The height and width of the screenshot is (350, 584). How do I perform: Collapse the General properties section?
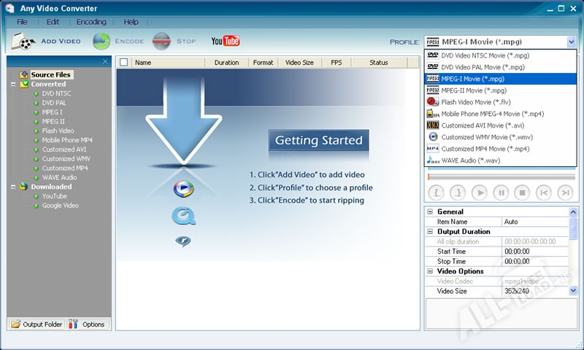(430, 211)
